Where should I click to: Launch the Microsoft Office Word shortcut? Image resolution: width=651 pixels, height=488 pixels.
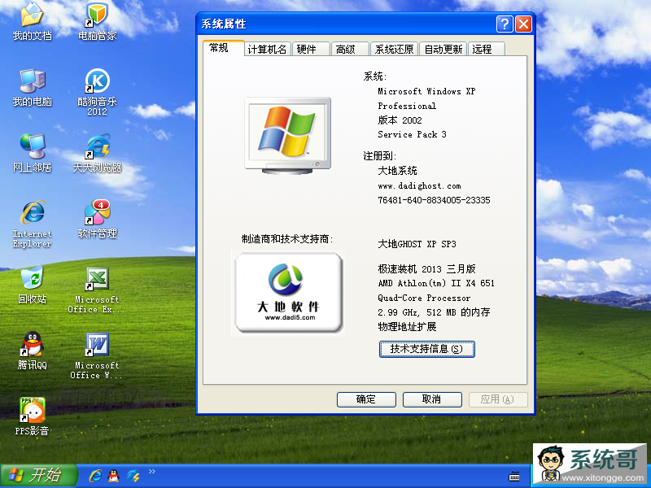click(x=96, y=355)
